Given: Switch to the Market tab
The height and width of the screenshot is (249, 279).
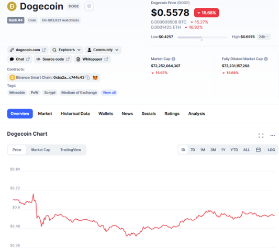Looking at the screenshot, I should 45,114.
